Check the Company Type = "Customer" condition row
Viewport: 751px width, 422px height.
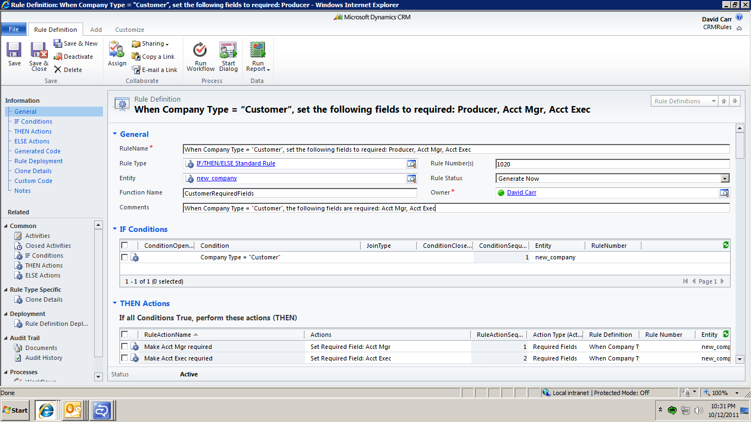coord(124,257)
